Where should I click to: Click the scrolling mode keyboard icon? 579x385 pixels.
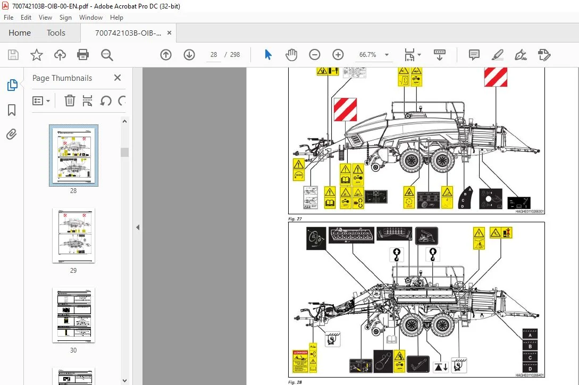[x=439, y=55]
